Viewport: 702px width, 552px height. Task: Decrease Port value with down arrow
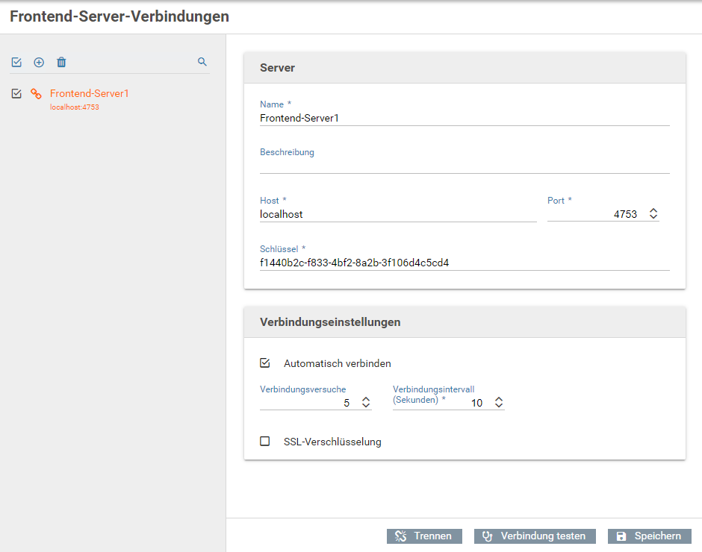click(x=653, y=217)
